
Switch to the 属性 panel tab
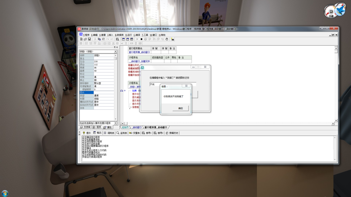coord(108,127)
